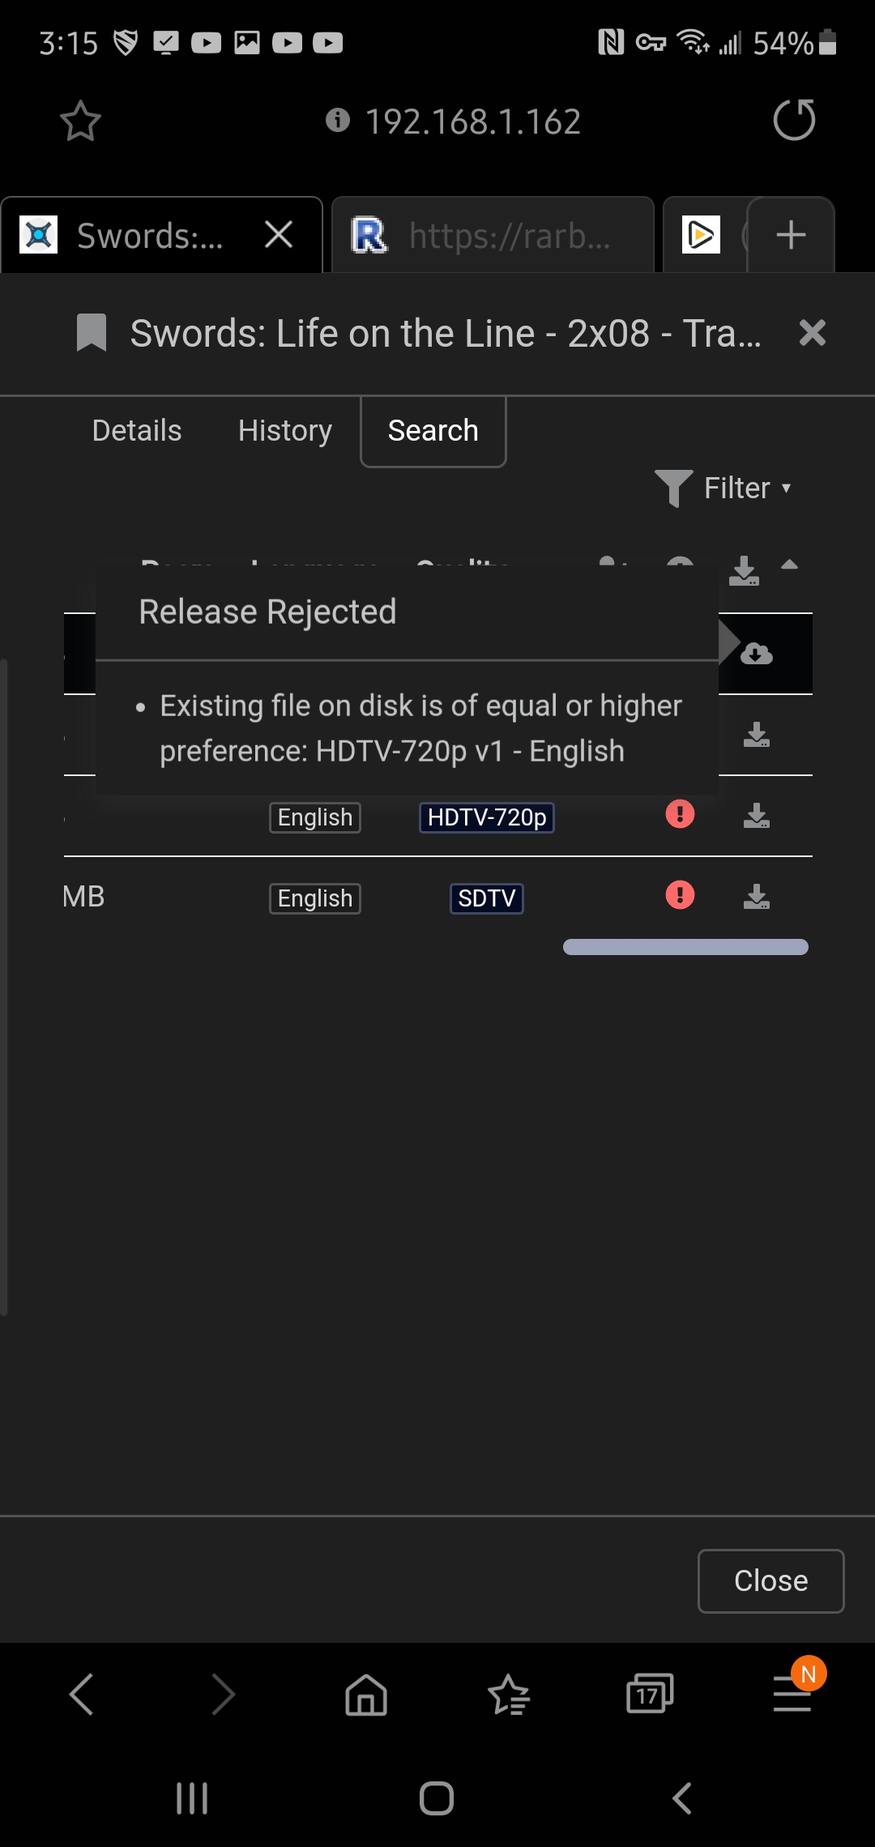
Task: Tap the 192.168.1.162 address bar
Action: point(473,122)
